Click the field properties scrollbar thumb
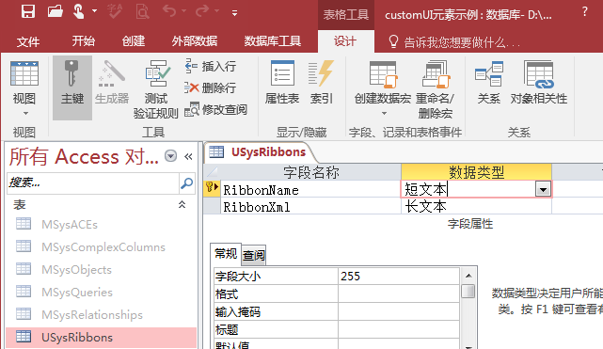The height and width of the screenshot is (349, 603). click(x=468, y=291)
